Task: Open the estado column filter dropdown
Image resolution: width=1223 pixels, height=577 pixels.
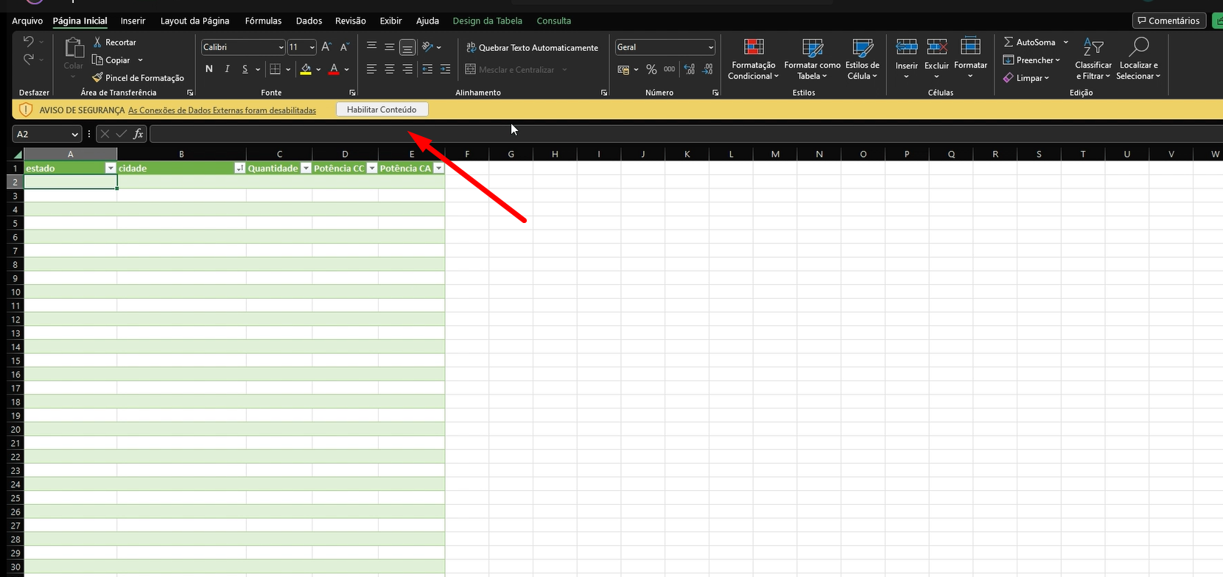Action: [111, 169]
